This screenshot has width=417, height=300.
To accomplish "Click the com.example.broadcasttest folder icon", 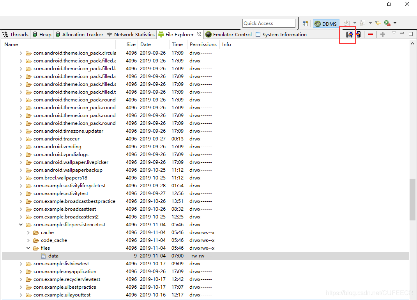I will coord(28,209).
